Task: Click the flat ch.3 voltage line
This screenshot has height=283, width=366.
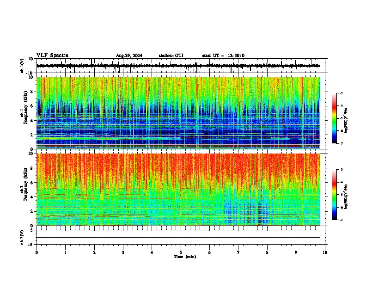Action: click(178, 237)
